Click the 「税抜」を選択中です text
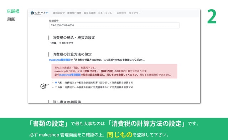 62,43
